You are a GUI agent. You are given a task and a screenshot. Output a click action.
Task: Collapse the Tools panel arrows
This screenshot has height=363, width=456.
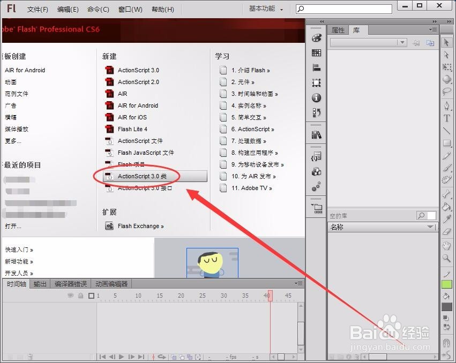[x=450, y=21]
